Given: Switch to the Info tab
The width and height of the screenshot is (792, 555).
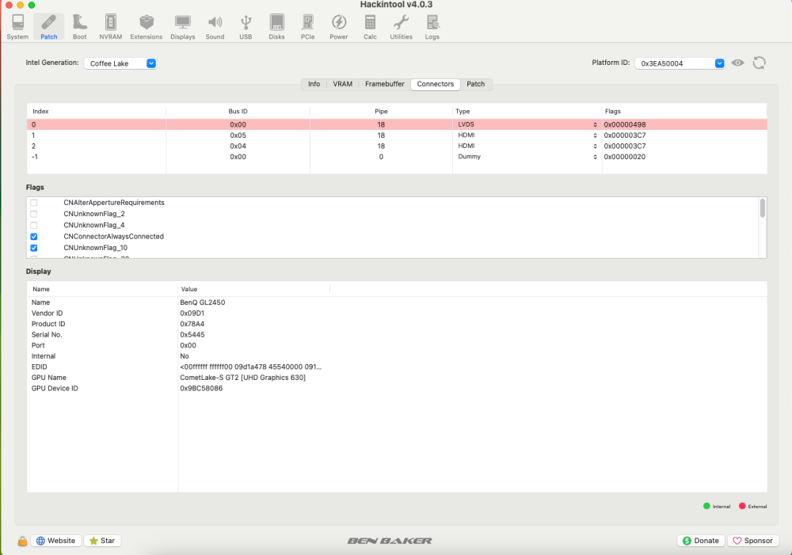Looking at the screenshot, I should (314, 85).
